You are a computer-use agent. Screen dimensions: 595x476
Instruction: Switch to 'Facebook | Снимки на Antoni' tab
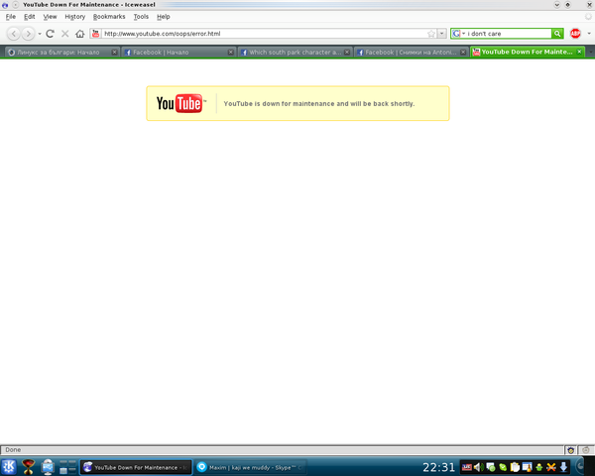(x=411, y=53)
